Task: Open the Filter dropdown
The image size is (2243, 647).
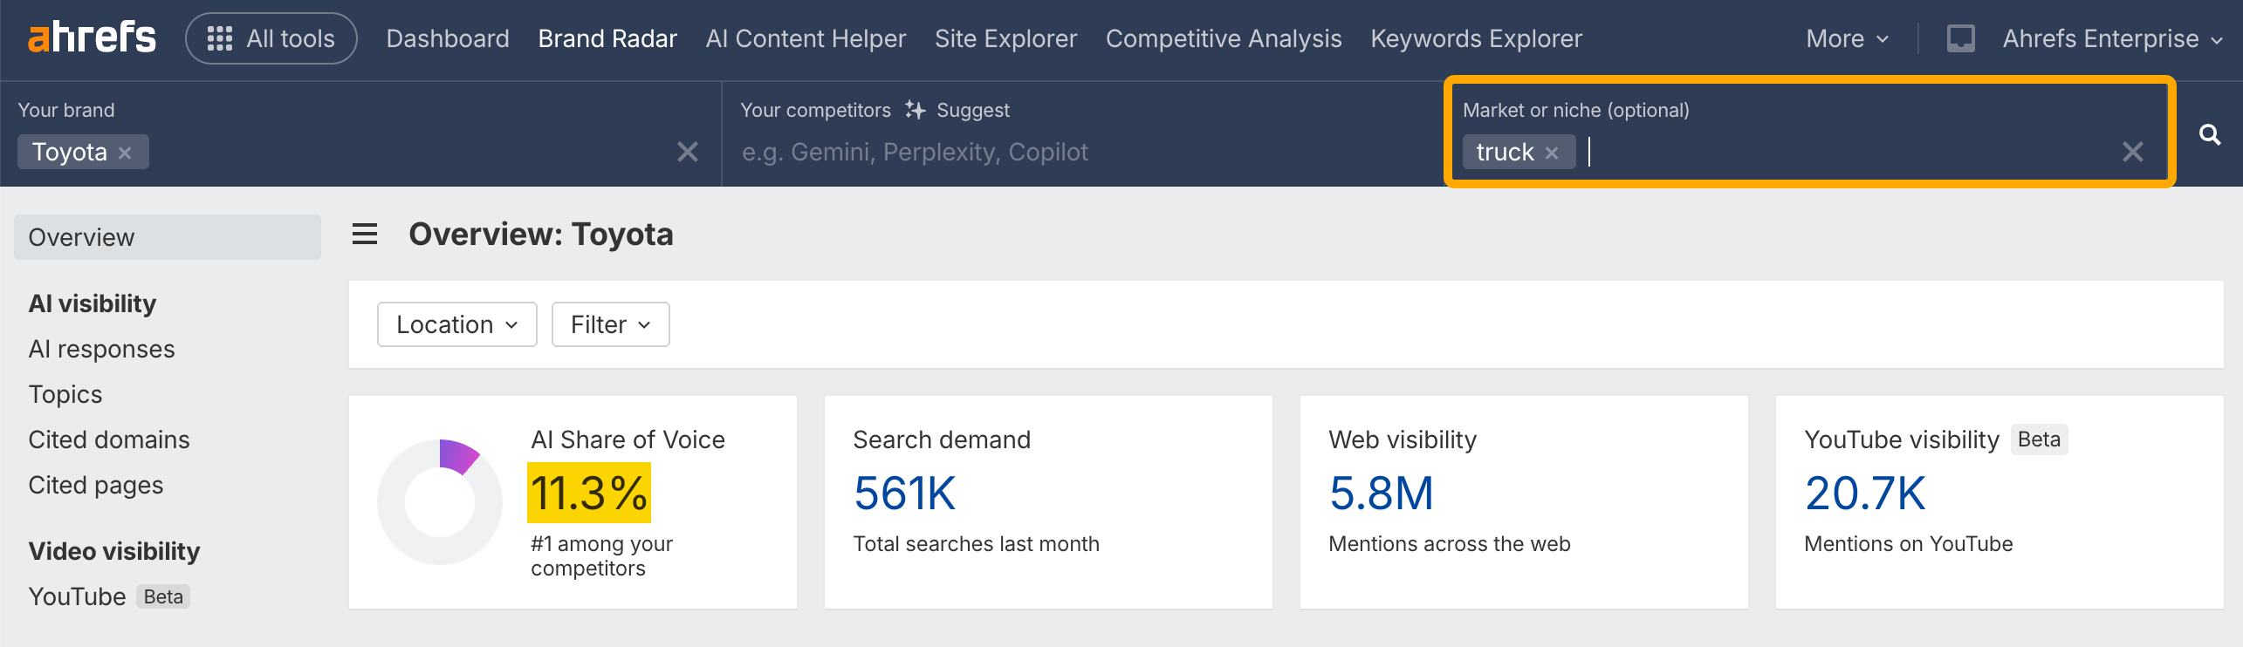Action: (x=610, y=324)
